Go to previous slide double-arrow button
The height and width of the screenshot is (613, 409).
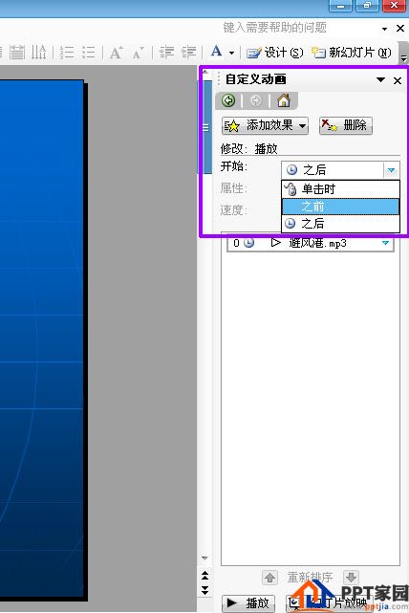click(204, 576)
